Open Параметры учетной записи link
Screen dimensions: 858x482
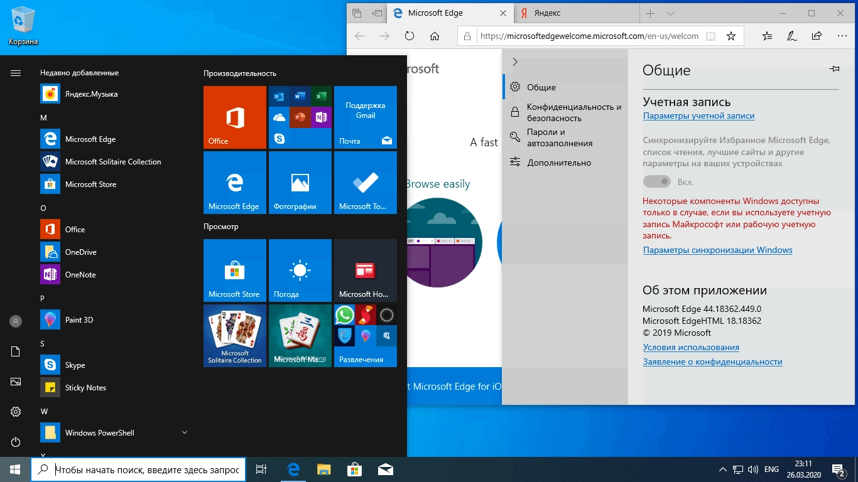coord(698,116)
